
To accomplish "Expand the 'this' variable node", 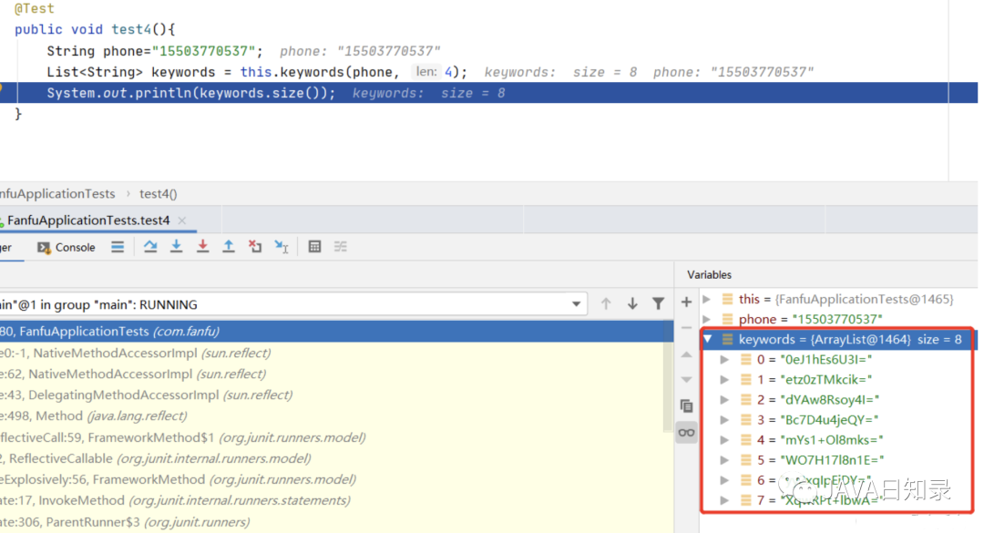I will (x=707, y=299).
